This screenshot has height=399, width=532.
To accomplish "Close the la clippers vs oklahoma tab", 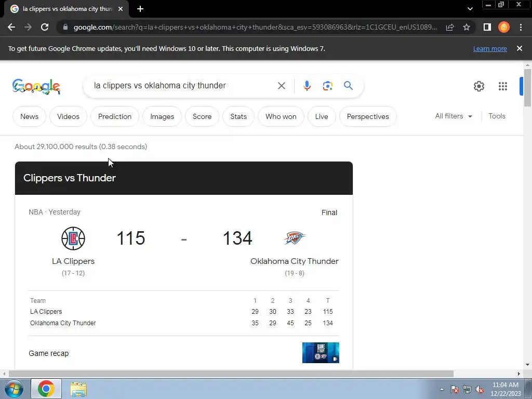I will pos(121,9).
